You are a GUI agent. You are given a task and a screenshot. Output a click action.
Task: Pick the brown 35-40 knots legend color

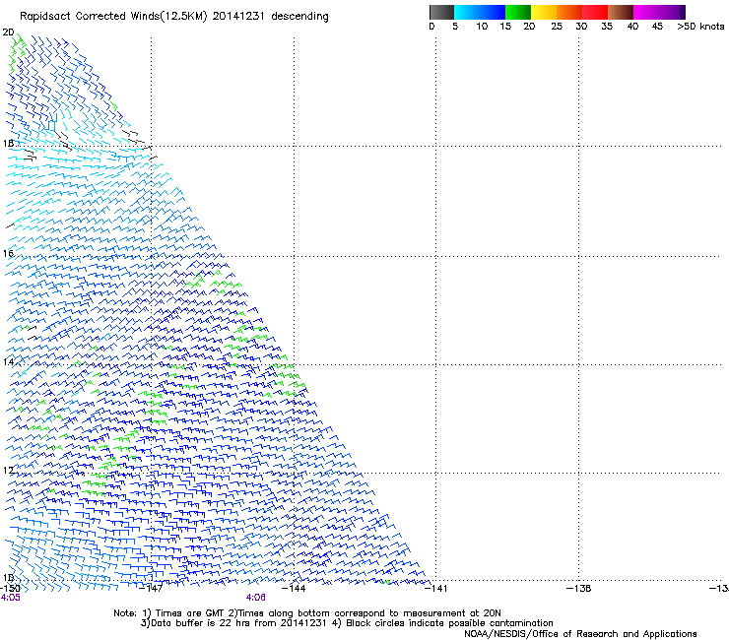621,12
